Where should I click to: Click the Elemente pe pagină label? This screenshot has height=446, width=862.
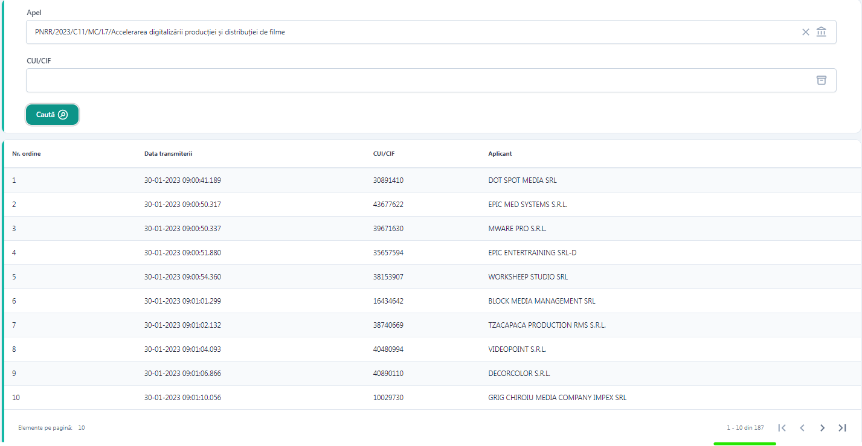pos(45,428)
